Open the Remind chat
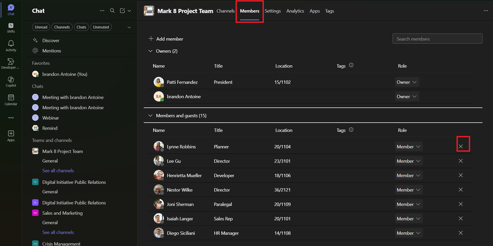 point(50,128)
